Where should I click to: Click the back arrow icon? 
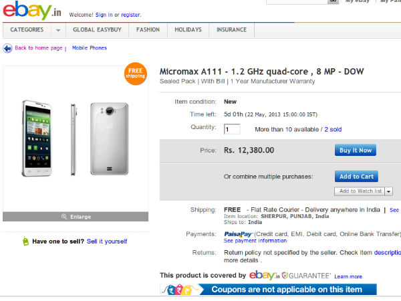pos(7,48)
